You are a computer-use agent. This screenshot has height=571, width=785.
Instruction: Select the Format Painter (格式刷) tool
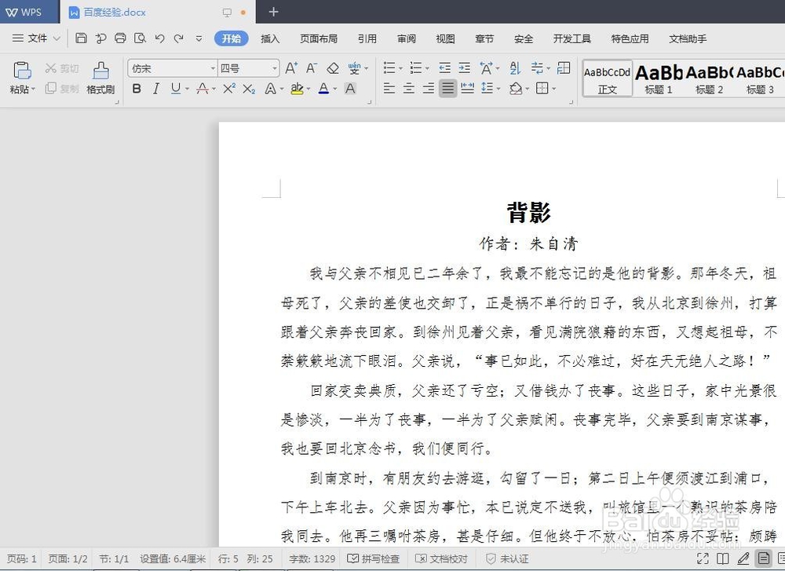100,78
